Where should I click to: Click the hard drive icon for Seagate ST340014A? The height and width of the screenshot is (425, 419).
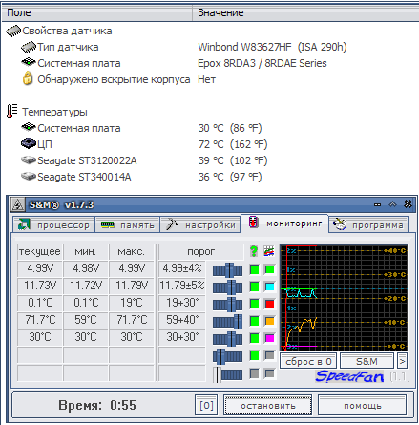tap(29, 176)
